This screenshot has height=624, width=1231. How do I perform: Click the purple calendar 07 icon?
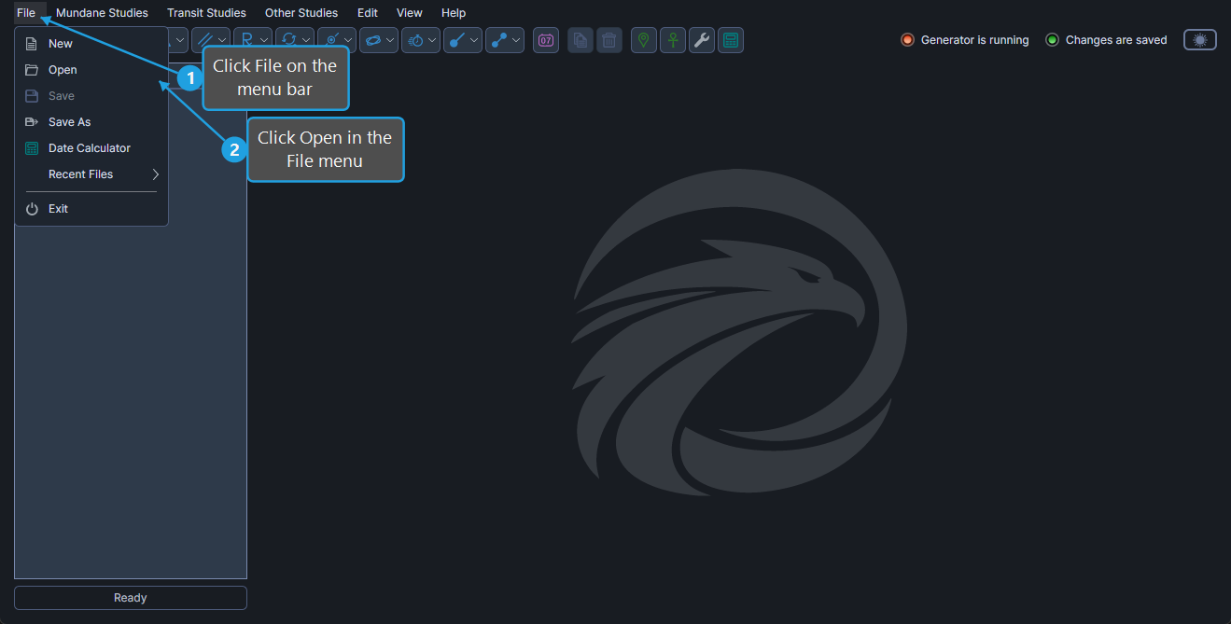tap(546, 40)
